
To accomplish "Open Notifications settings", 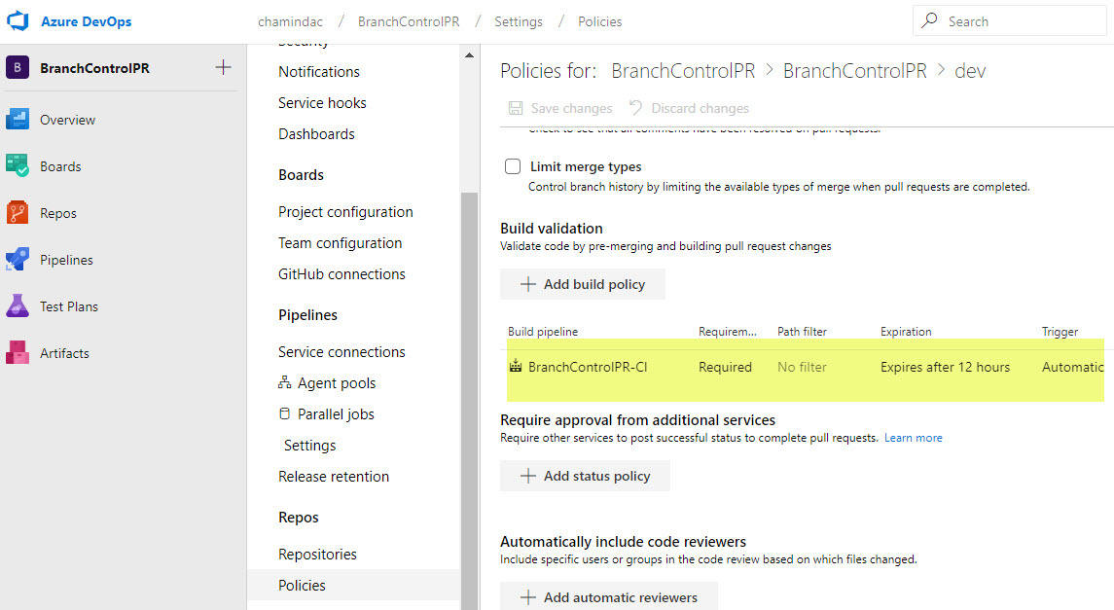I will point(318,71).
